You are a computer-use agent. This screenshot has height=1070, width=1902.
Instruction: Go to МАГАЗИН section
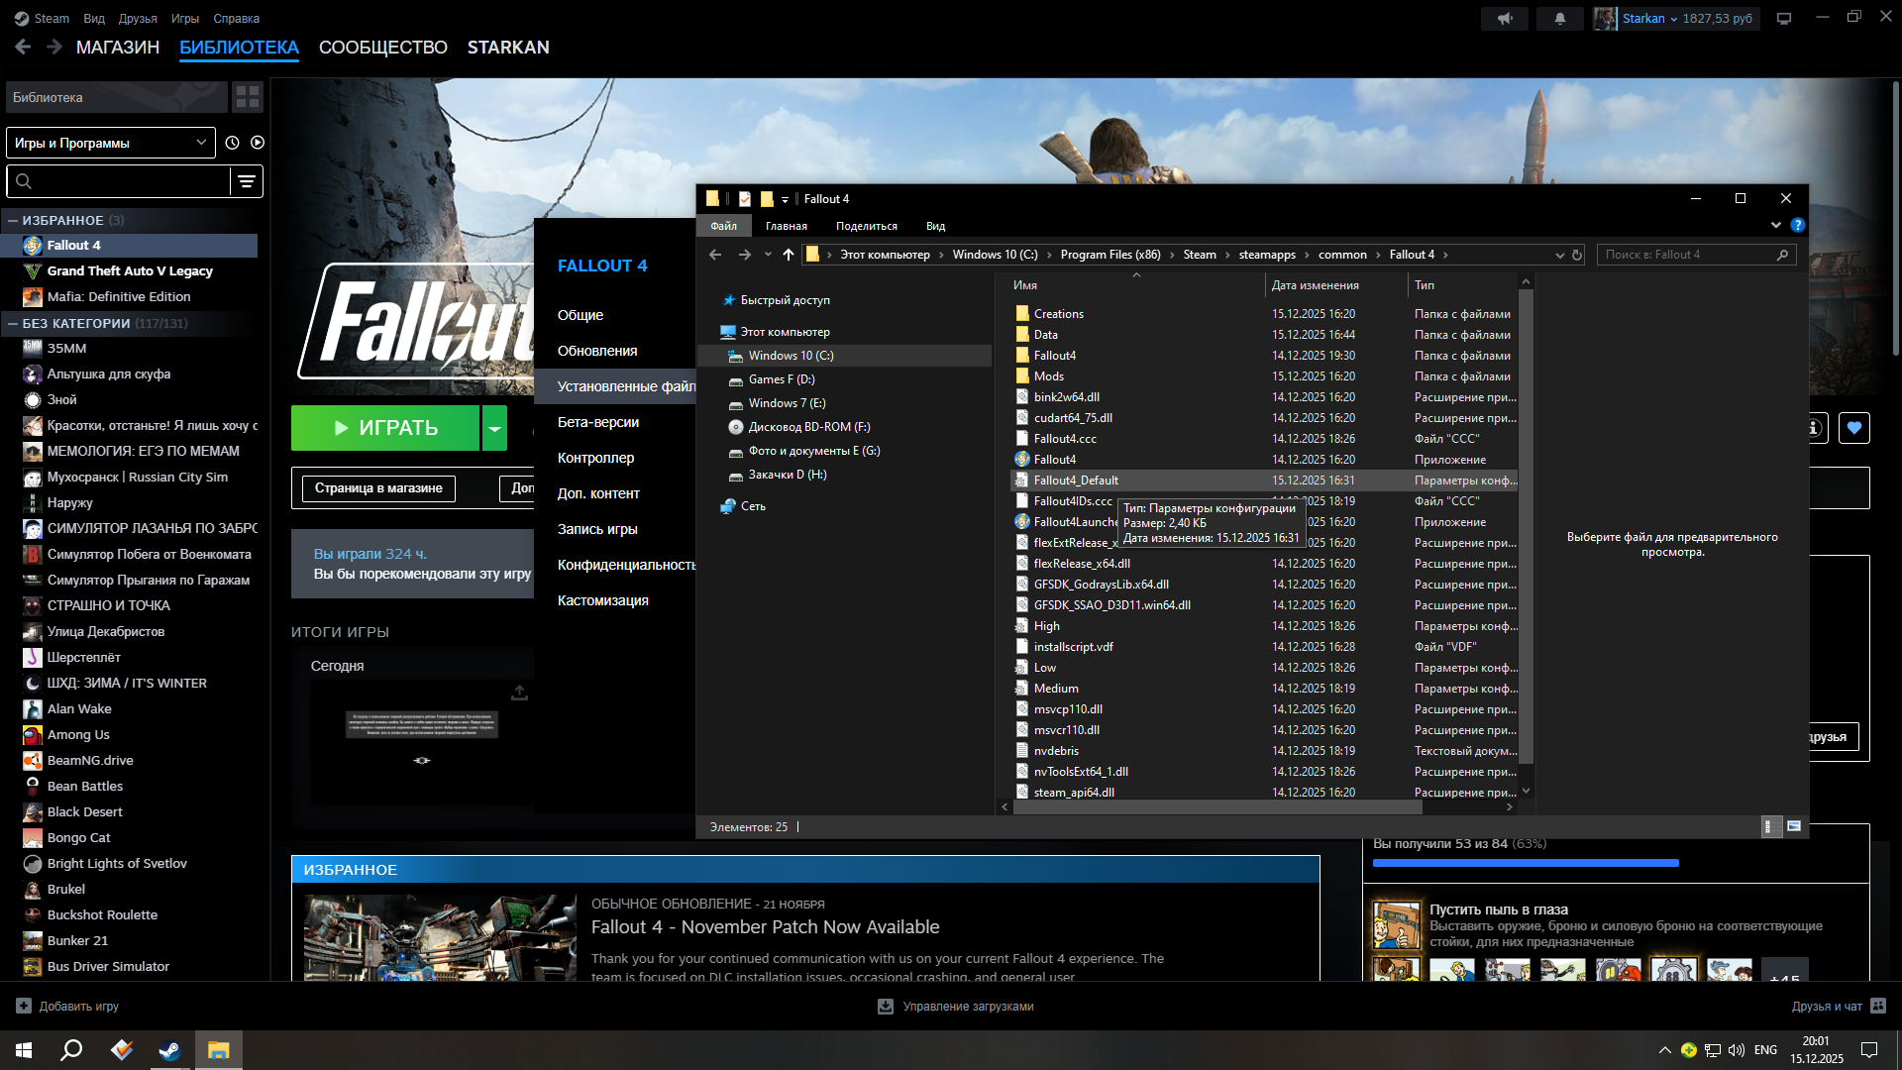118,47
